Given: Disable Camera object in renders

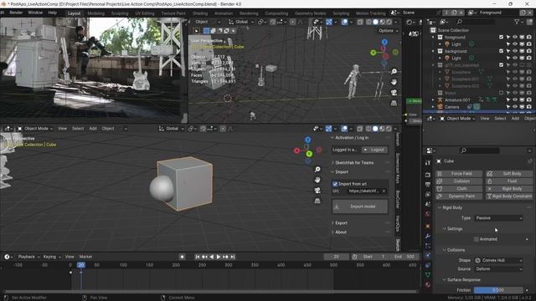Looking at the screenshot, I should [x=529, y=107].
